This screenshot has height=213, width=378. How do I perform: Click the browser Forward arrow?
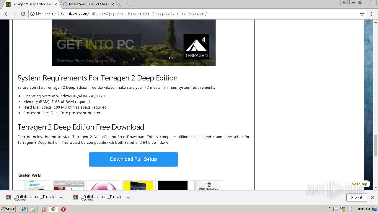coord(14,14)
